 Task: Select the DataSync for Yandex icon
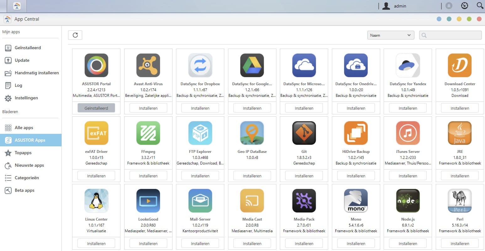(408, 65)
